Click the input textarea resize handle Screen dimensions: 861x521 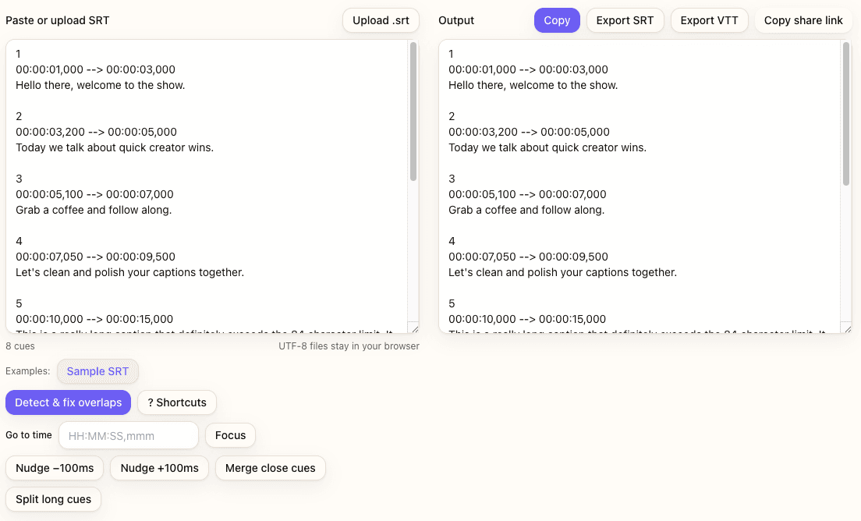[x=414, y=328]
